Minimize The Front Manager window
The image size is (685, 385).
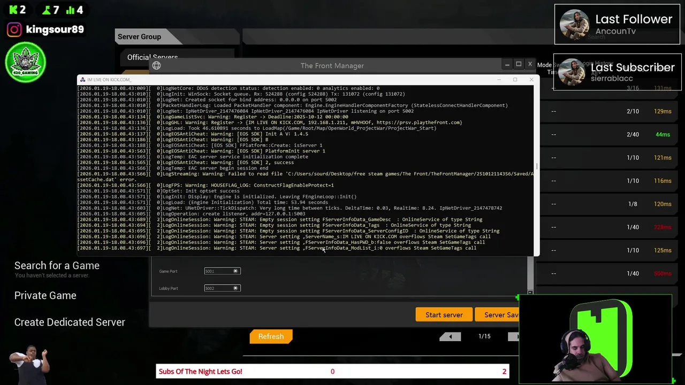(x=507, y=65)
